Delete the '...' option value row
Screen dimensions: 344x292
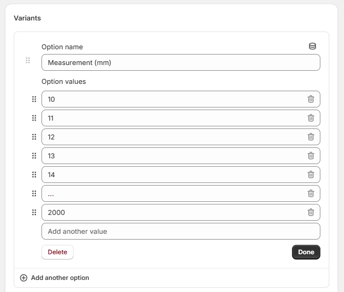pyautogui.click(x=311, y=193)
